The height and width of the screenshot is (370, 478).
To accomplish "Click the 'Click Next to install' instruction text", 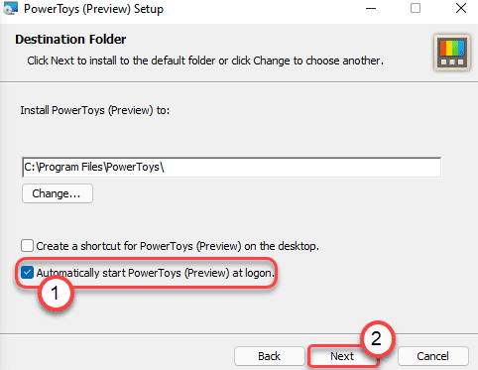I will click(205, 61).
